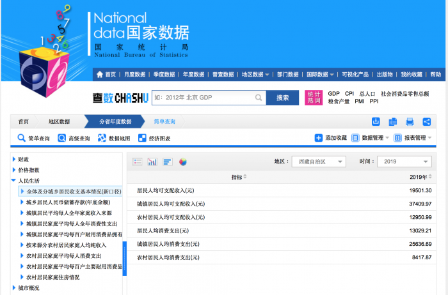Switch to bar chart view icon
448x295 pixels.
pyautogui.click(x=152, y=162)
